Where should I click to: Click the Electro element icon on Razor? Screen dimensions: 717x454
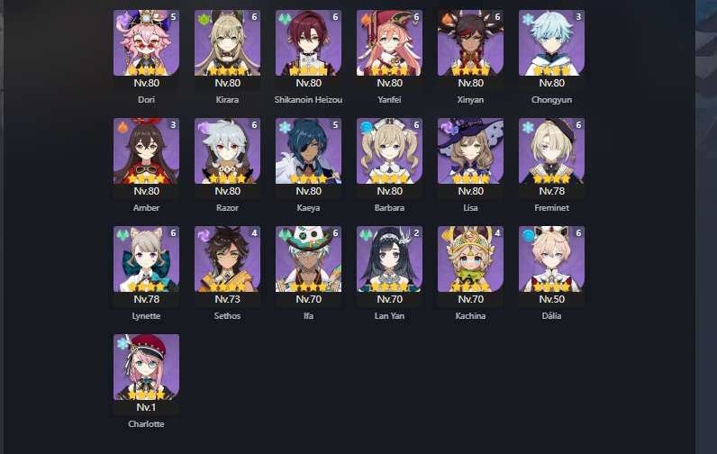(204, 127)
